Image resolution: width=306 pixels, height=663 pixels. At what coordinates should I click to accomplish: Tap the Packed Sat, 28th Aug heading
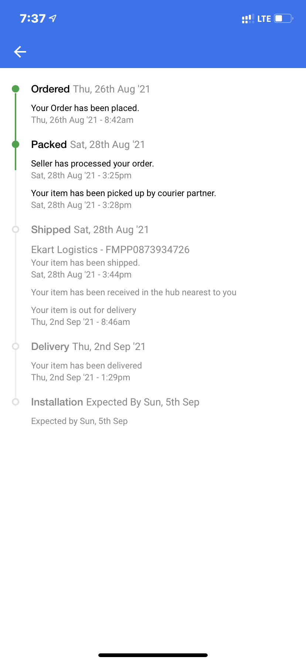(88, 145)
